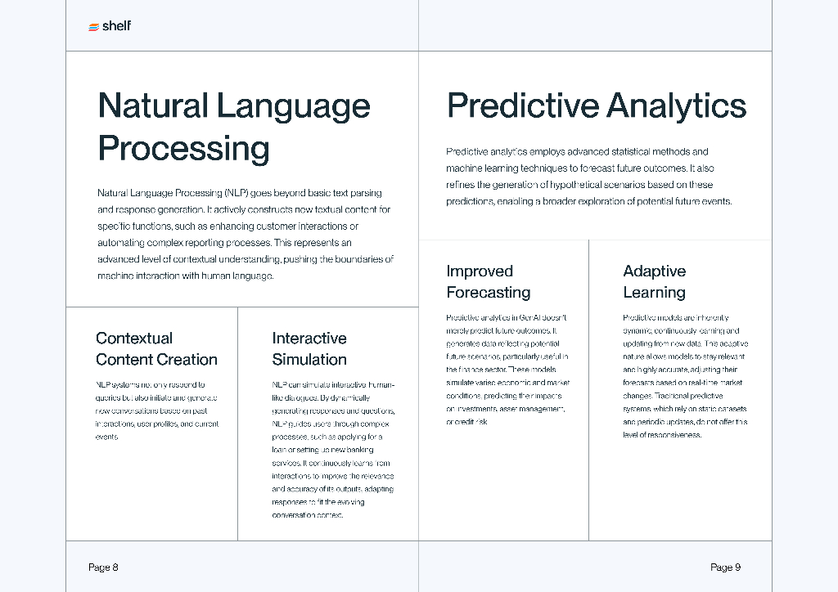Select the Natural Language Processing intro paragraph

[245, 235]
